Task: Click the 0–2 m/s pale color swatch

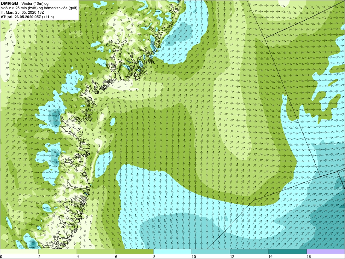Action: pyautogui.click(x=19, y=251)
